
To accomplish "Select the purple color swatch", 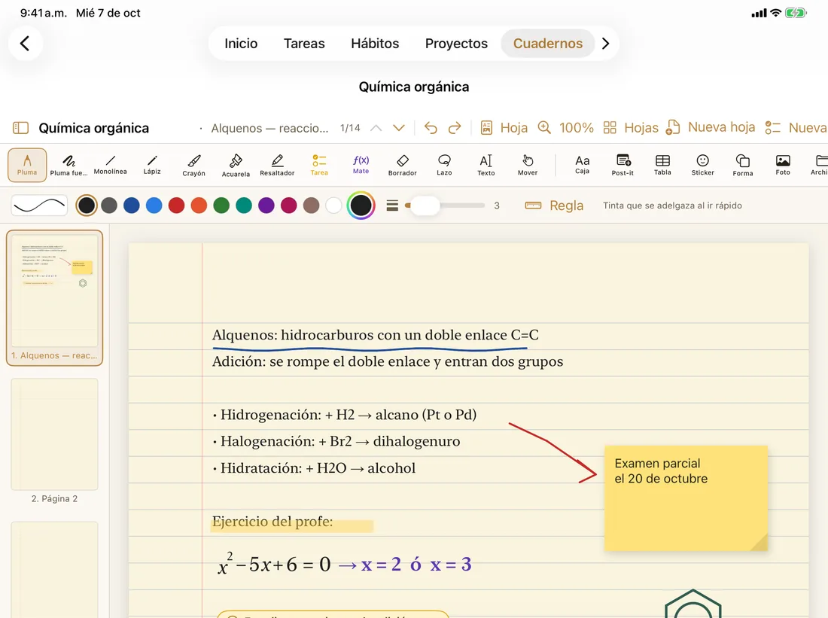I will pos(266,205).
